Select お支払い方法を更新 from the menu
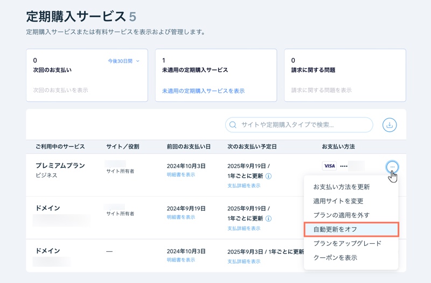The image size is (431, 283). tap(342, 187)
